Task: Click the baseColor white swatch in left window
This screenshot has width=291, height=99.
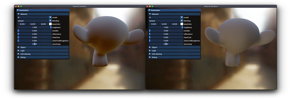Action: coord(50,24)
